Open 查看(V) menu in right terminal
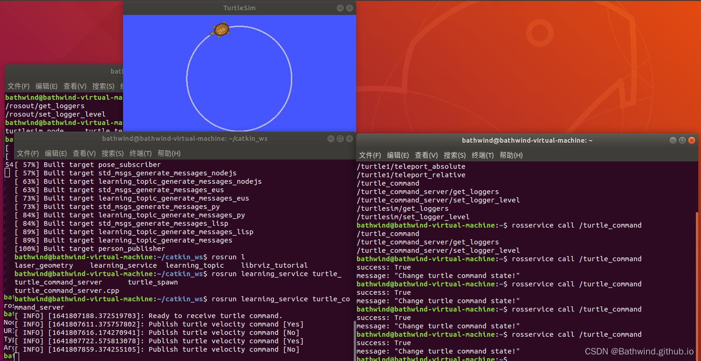The image size is (701, 361). pyautogui.click(x=426, y=155)
